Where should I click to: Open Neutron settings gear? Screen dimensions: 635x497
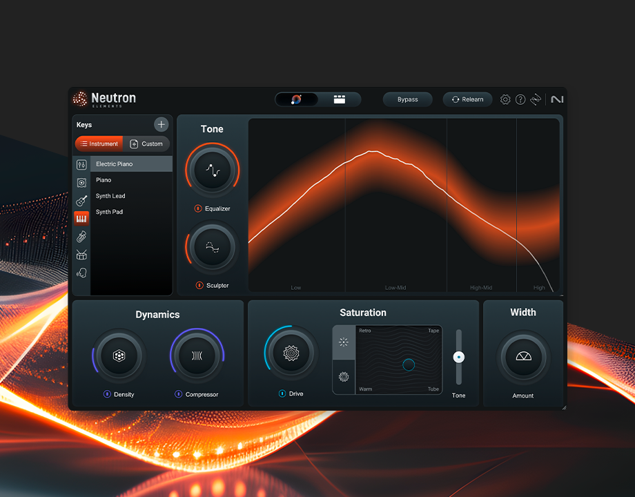click(505, 99)
